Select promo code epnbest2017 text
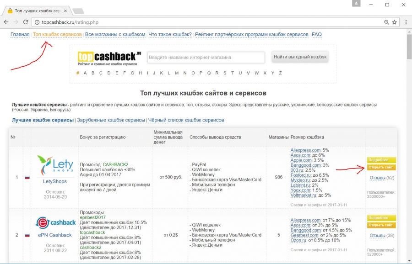This screenshot has height=264, width=412. click(x=93, y=217)
